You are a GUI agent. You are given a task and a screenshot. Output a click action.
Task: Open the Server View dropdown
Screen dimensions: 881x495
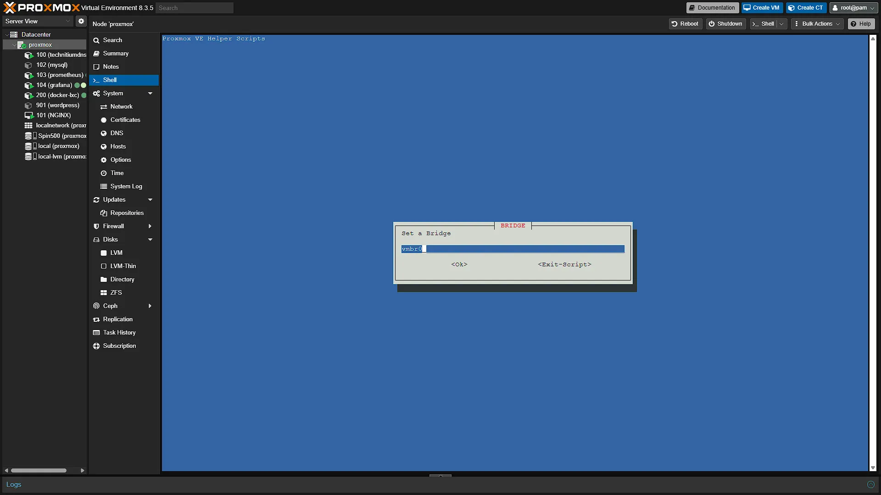tap(38, 21)
